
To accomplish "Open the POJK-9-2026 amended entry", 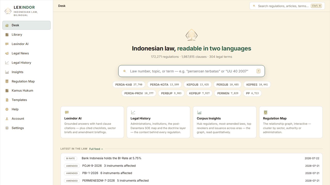I will click(192, 166).
